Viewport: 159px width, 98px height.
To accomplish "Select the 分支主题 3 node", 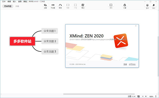I will 50,52.
